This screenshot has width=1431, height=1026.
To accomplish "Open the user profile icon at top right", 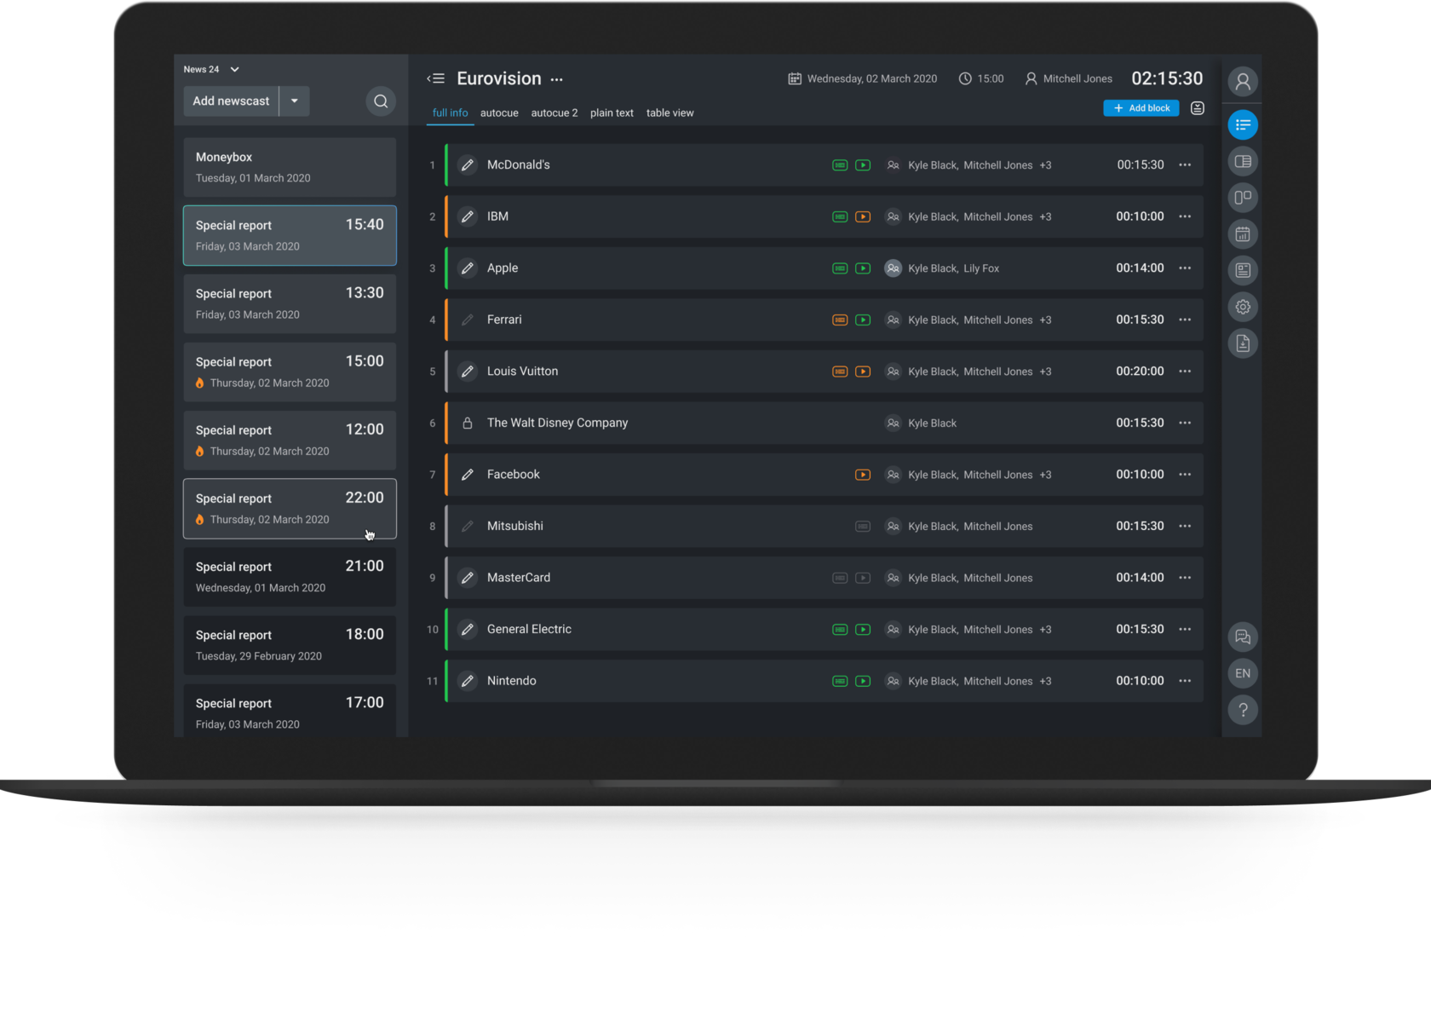I will pyautogui.click(x=1243, y=82).
